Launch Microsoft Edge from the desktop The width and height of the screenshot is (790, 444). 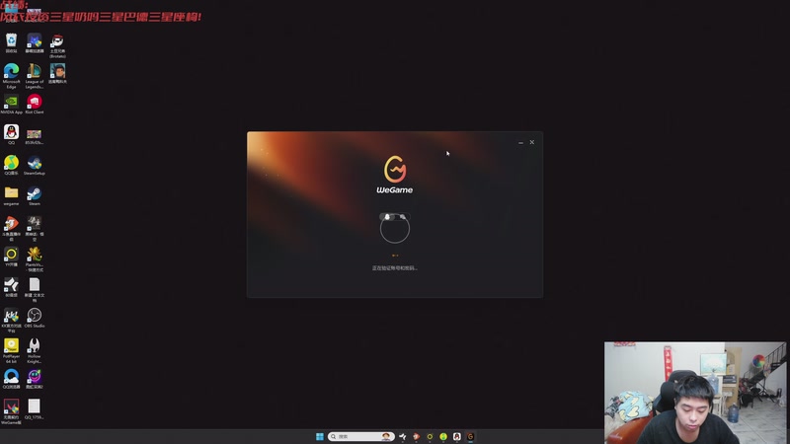(11, 76)
